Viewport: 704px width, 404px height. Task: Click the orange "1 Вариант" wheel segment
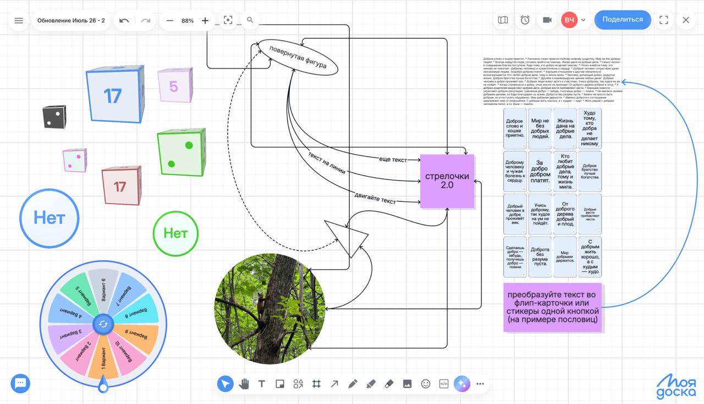(103, 358)
